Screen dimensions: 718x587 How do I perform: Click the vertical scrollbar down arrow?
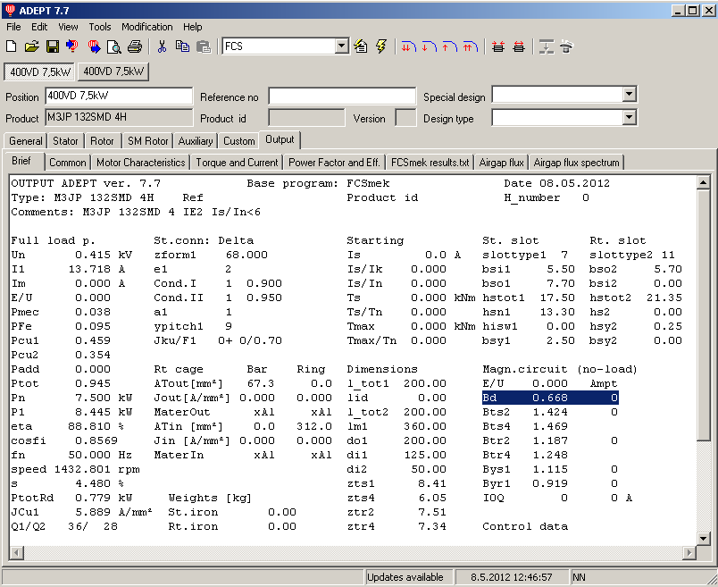click(703, 538)
